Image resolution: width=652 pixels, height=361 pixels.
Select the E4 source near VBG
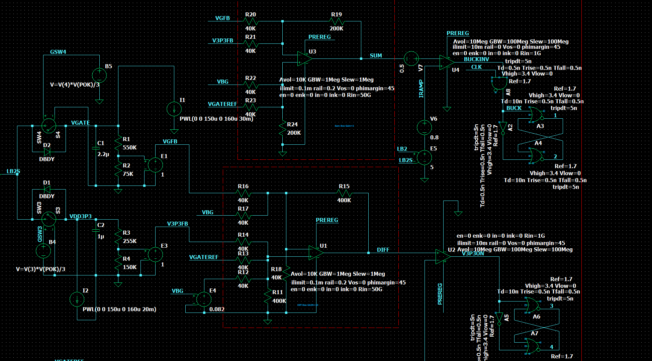[x=204, y=299]
